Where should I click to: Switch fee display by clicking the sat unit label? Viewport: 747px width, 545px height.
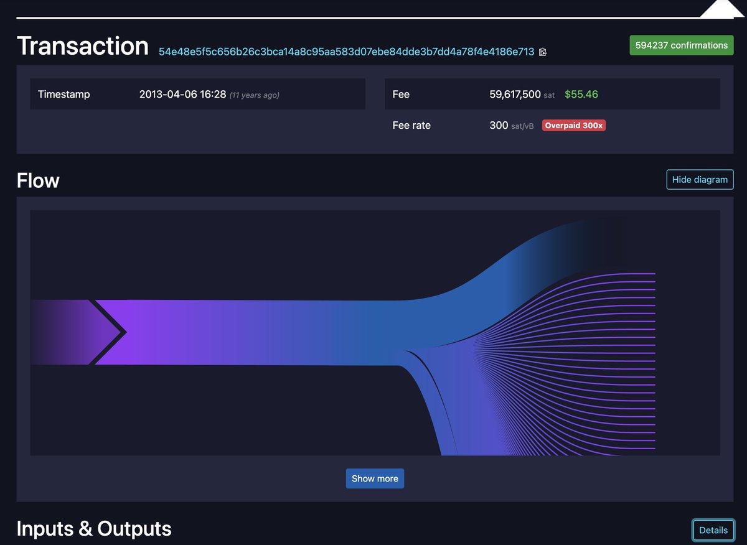(x=548, y=95)
